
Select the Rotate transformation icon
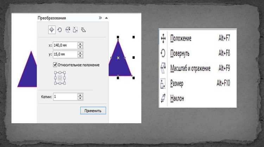pyautogui.click(x=59, y=30)
